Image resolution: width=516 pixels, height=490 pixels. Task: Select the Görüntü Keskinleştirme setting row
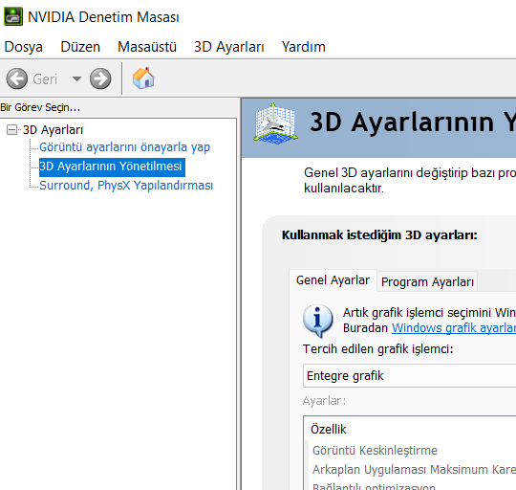[x=375, y=451]
